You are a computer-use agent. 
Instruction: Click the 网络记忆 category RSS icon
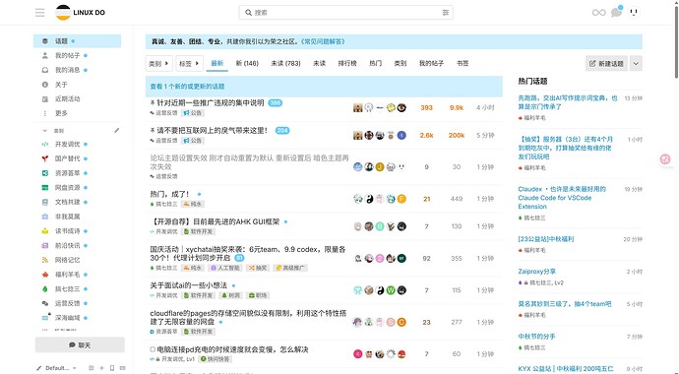pos(44,260)
